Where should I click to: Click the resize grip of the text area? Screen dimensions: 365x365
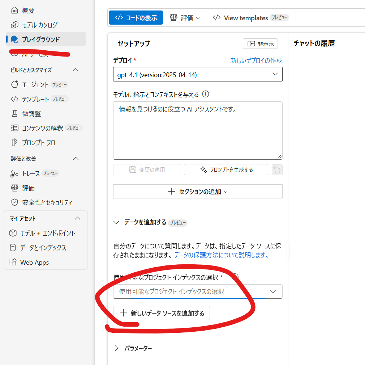(x=280, y=156)
